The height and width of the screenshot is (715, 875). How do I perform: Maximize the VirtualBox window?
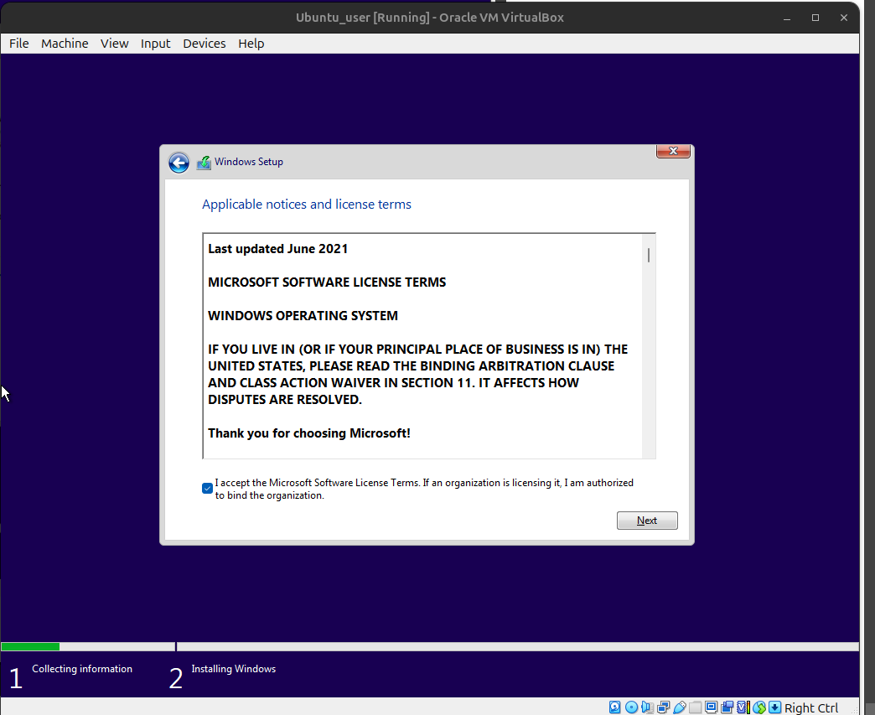[x=815, y=18]
